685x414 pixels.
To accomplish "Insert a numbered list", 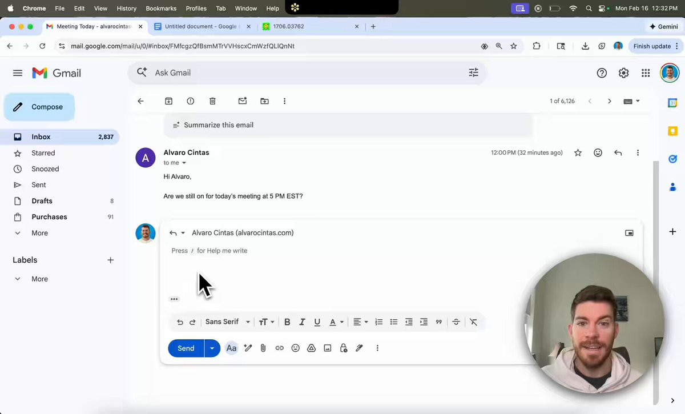I will tap(378, 322).
